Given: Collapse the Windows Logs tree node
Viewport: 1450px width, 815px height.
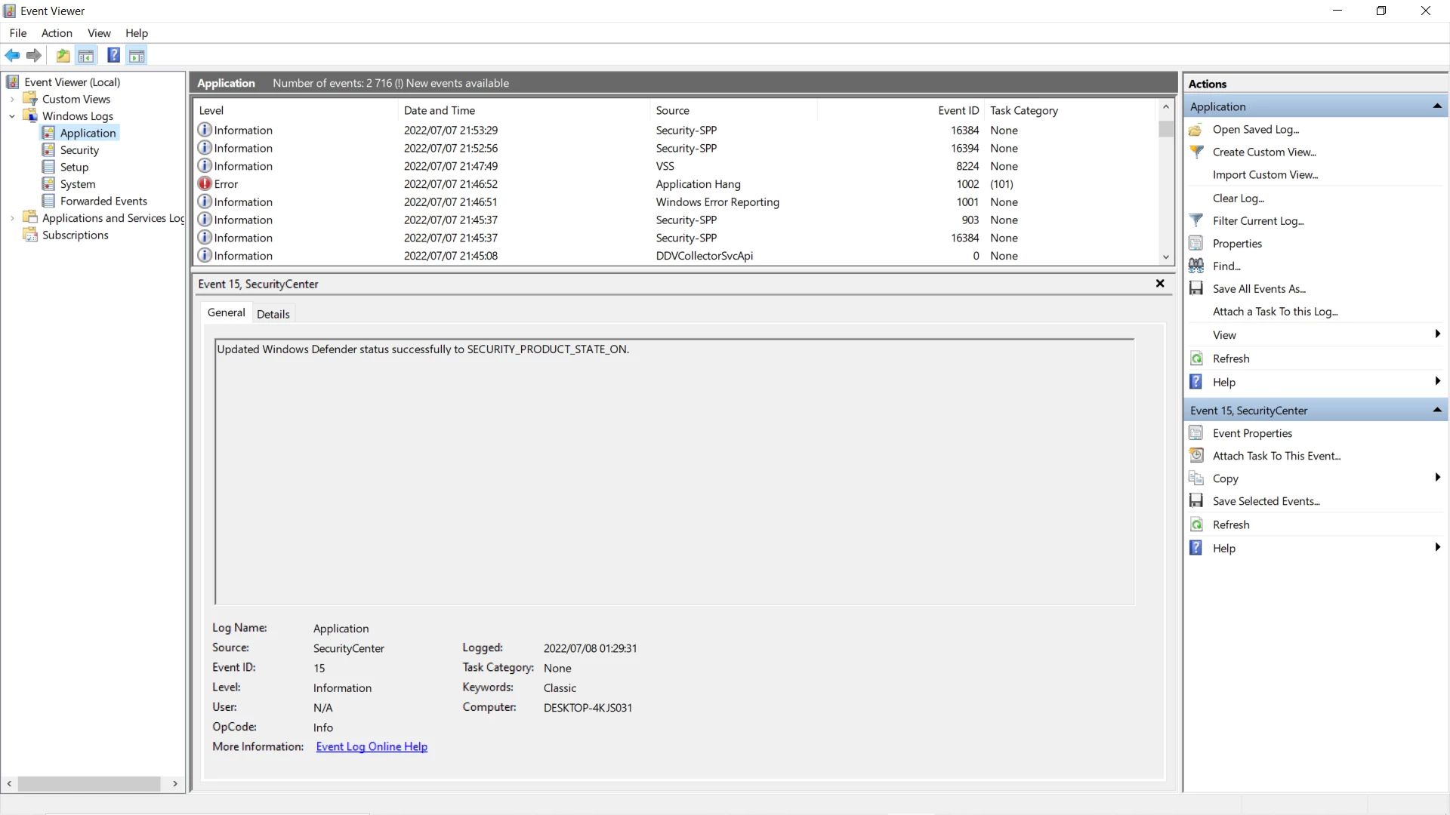Looking at the screenshot, I should pos(12,116).
